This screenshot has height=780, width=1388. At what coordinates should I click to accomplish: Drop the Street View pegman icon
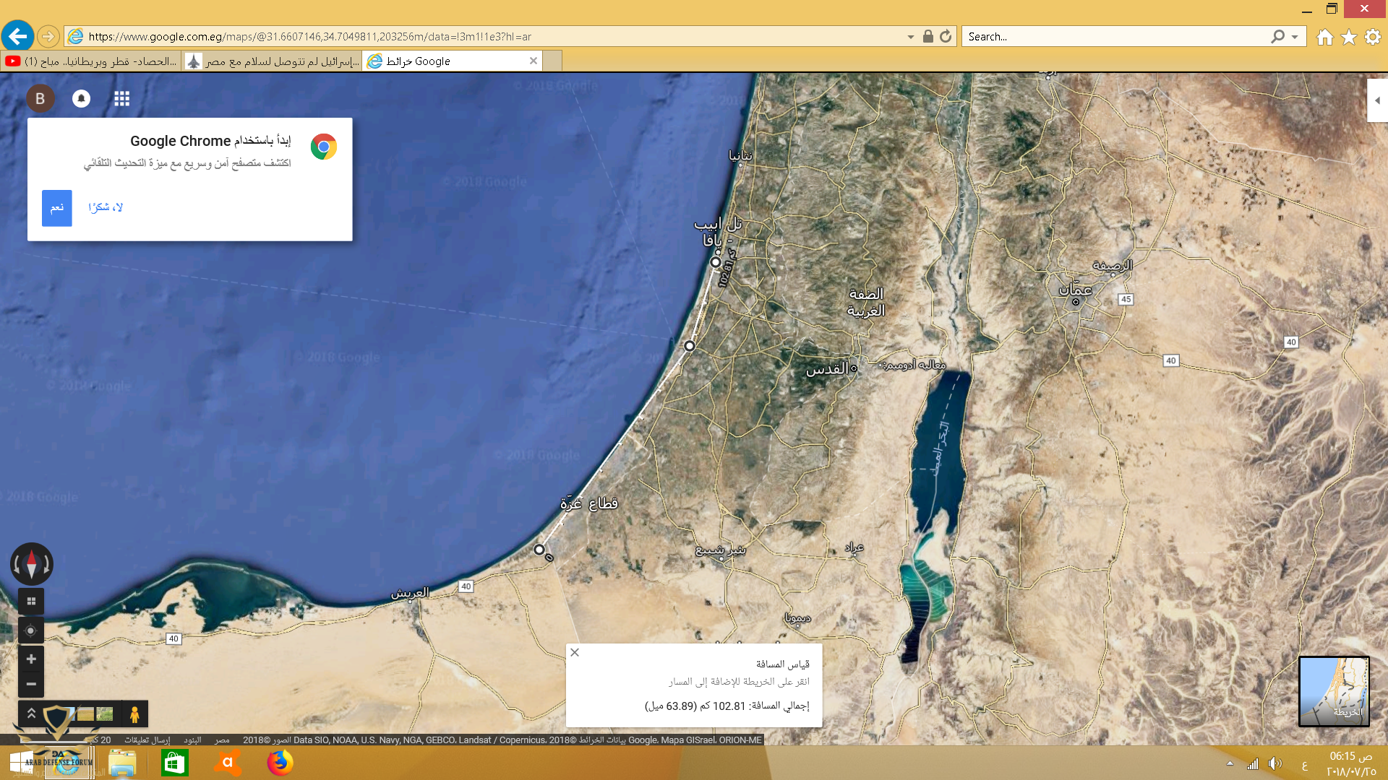point(134,714)
